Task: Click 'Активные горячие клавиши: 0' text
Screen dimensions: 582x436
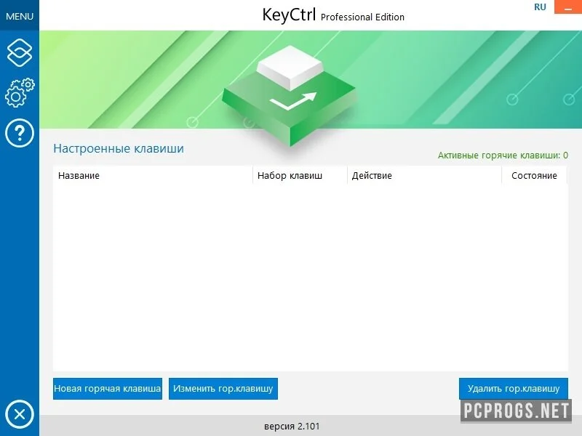Action: coord(503,155)
